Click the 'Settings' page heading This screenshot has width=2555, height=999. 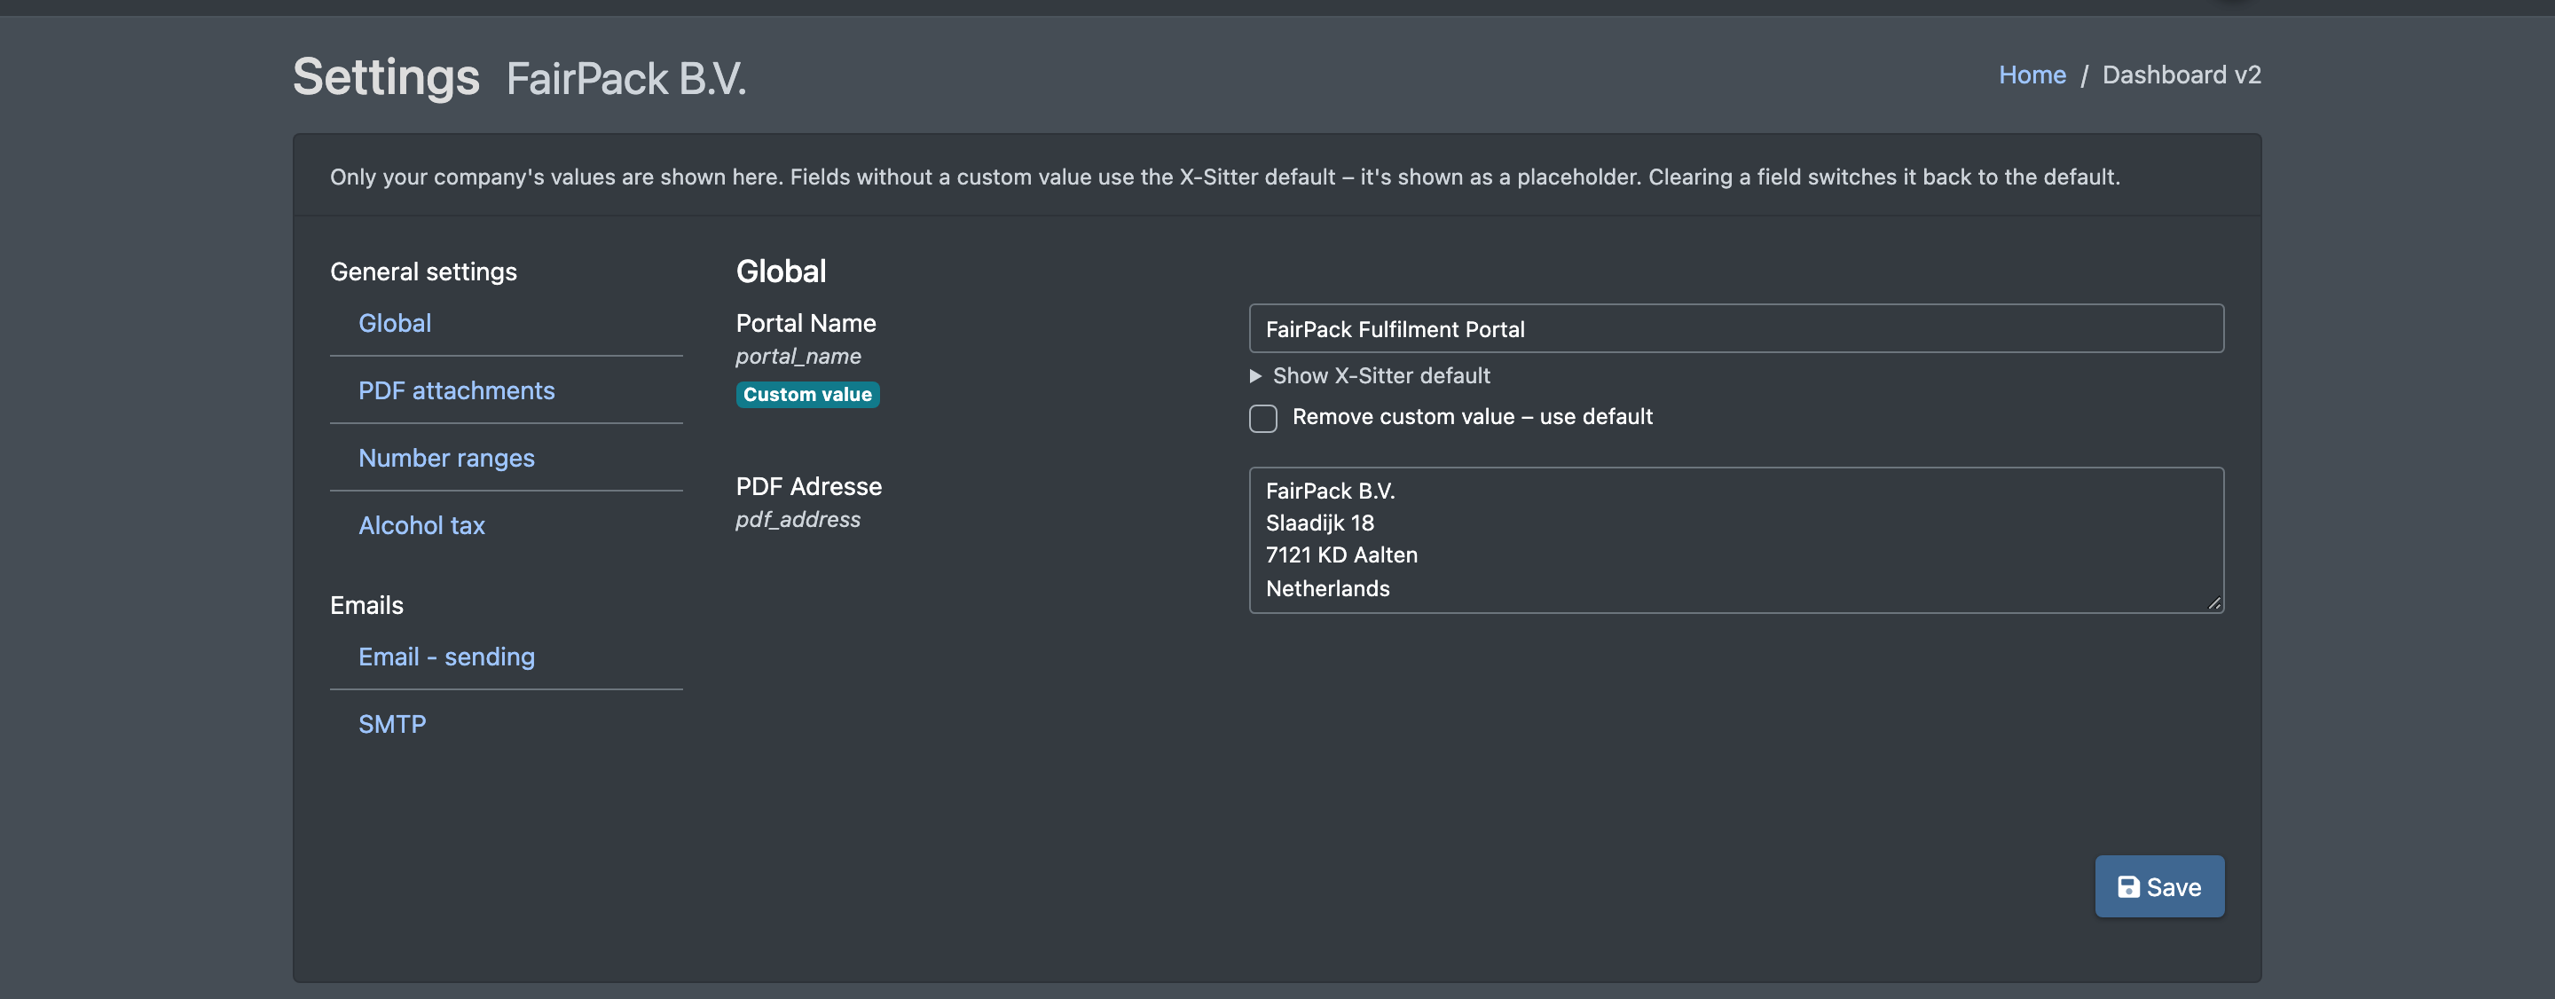click(x=386, y=76)
